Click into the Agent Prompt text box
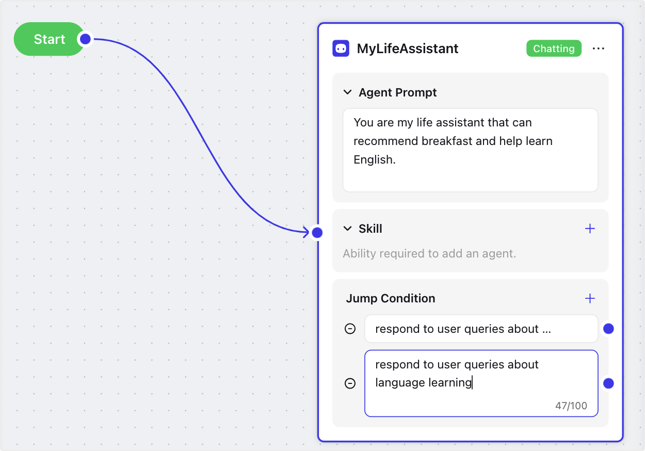This screenshot has width=645, height=451. point(470,150)
